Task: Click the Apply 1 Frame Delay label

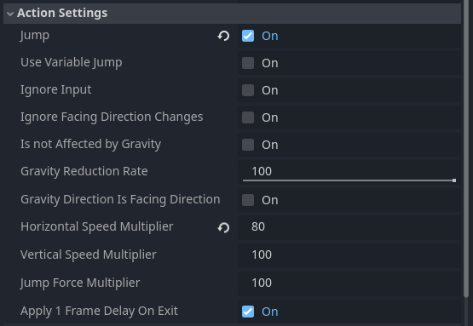Action: (x=99, y=311)
